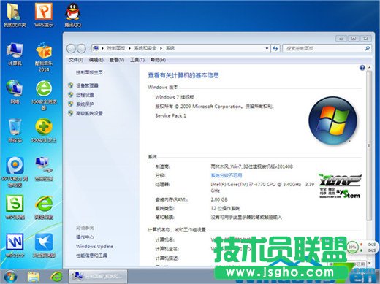Screen dimensions: 380x284
Task: Open the PPTV desktop icon
Action: [15, 172]
